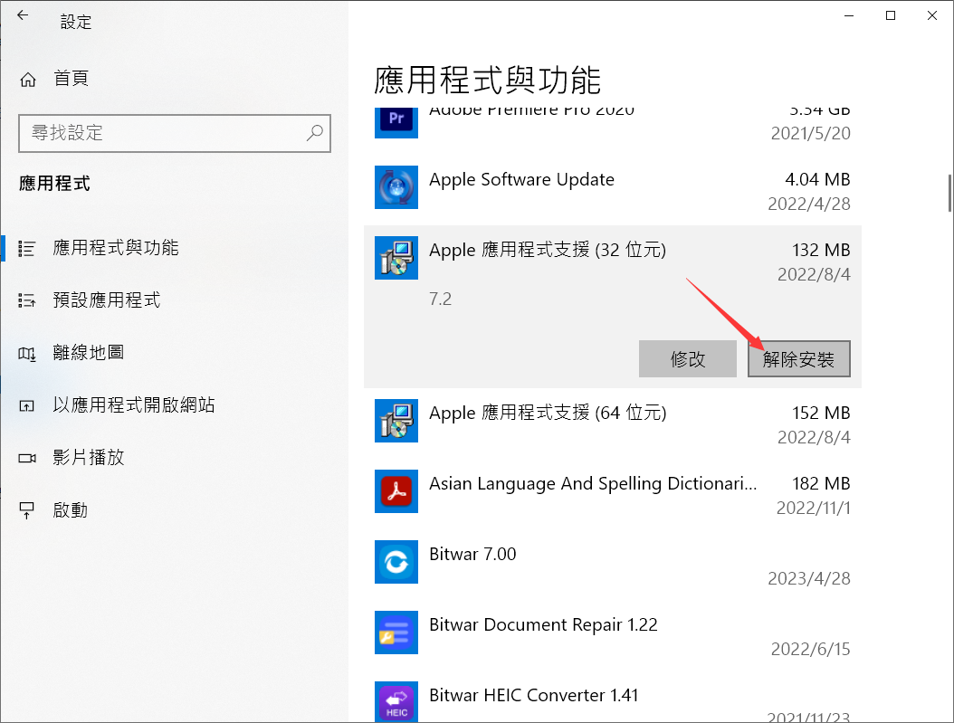Click the Bitwar Document Repair icon

point(396,633)
